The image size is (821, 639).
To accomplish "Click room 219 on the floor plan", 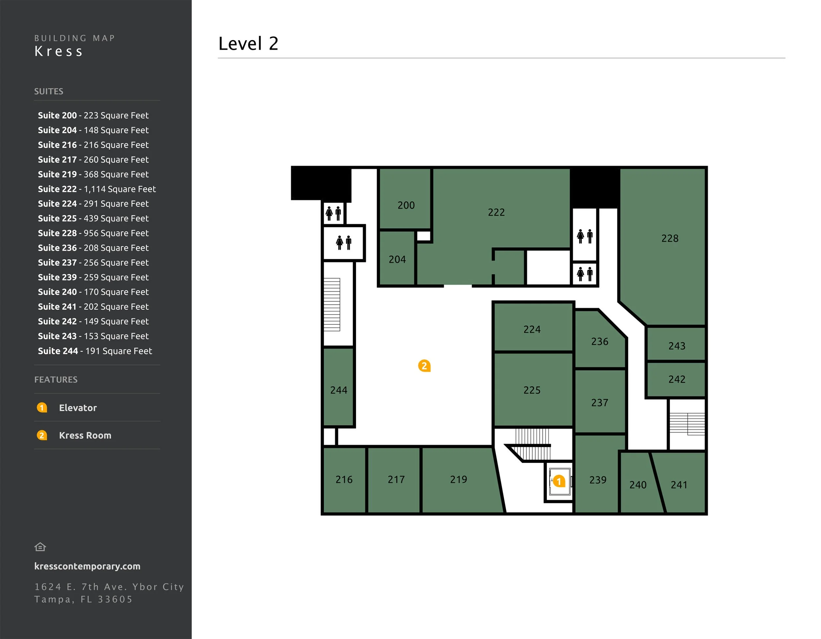I will [458, 480].
